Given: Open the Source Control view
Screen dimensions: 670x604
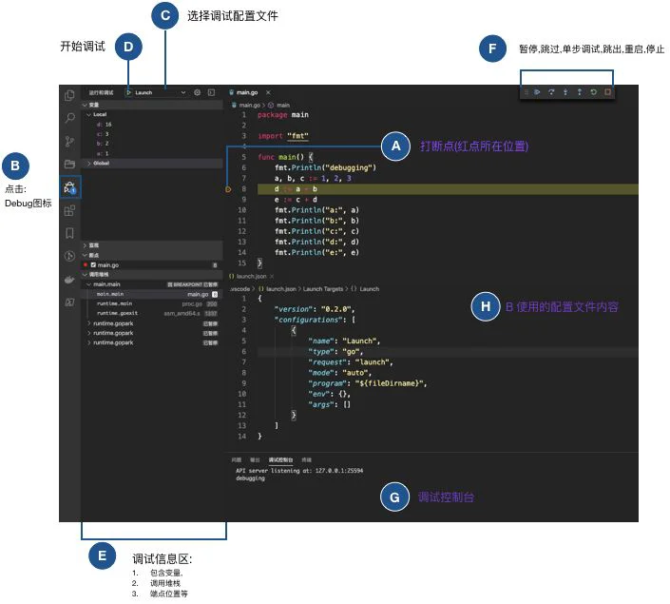Looking at the screenshot, I should (x=69, y=142).
